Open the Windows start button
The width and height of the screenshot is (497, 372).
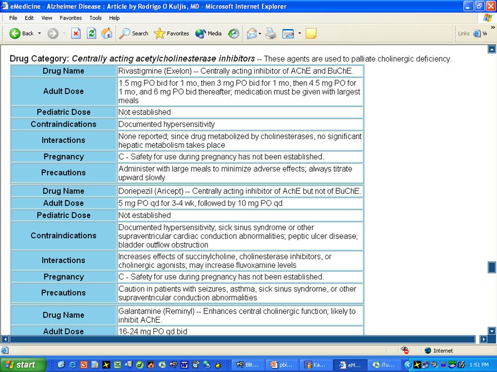[x=23, y=365]
